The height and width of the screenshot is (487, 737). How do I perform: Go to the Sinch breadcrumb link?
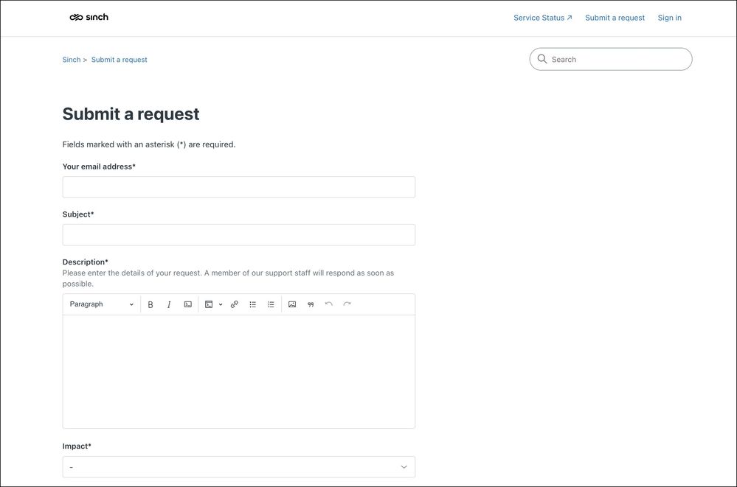click(72, 60)
